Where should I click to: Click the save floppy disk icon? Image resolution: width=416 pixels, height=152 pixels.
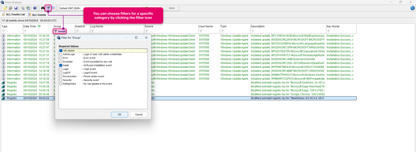[x=16, y=8]
